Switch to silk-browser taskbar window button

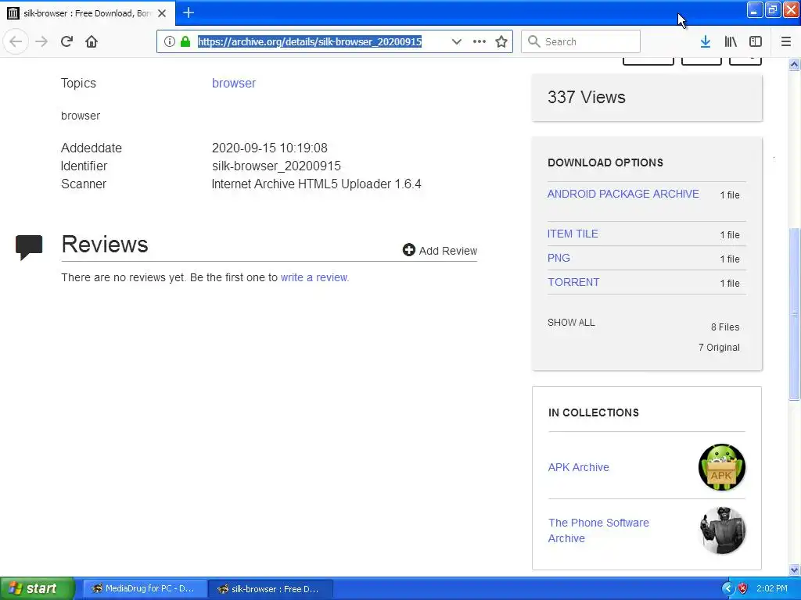(271, 589)
